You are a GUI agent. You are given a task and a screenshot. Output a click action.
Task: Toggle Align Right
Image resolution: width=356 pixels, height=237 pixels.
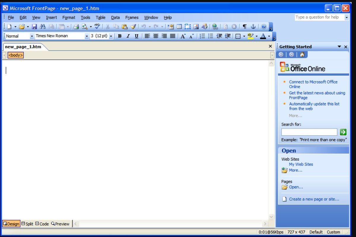click(x=164, y=36)
